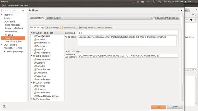Viewport: 198px width, 111px height.
Task: Collapse the GCC C Compiler node
Action: tap(31, 56)
